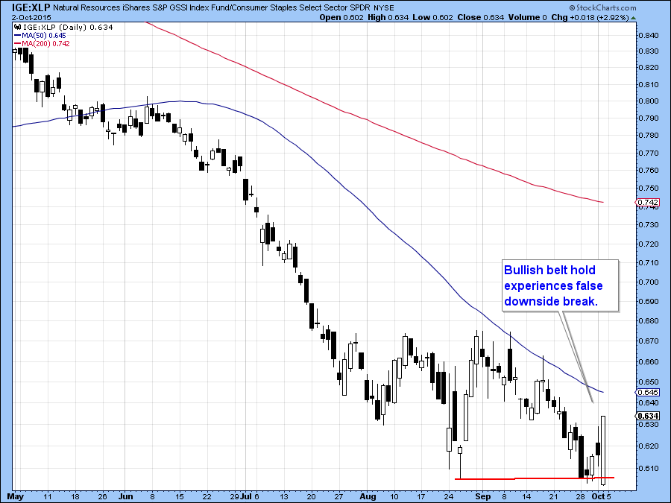Viewport: 671px width, 503px height.
Task: Click the red 0.742 price tag on axis
Action: coord(647,202)
